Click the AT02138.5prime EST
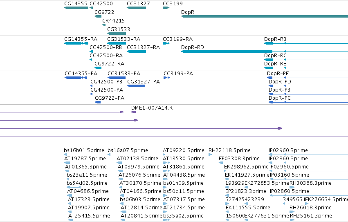Viewport: 348px width, 222px height. (119, 163)
